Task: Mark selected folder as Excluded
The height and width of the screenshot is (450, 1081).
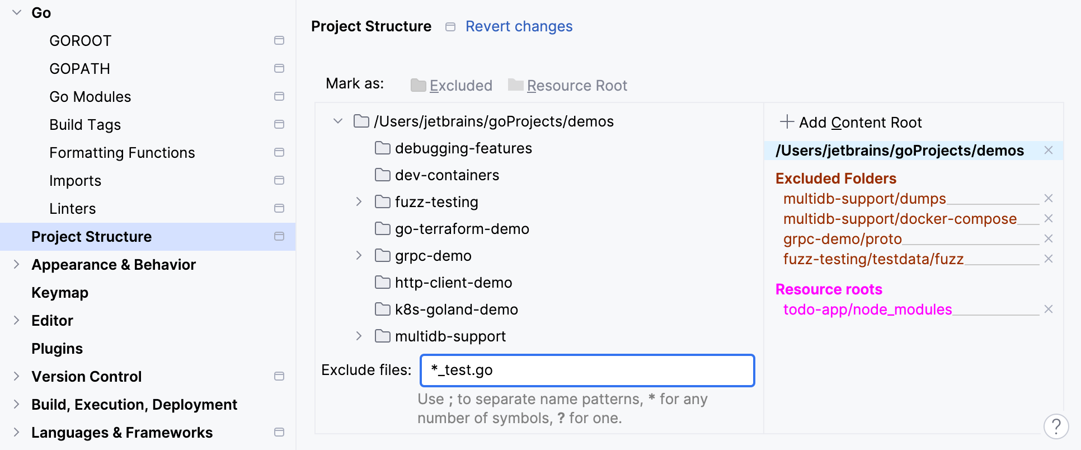Action: click(x=452, y=86)
